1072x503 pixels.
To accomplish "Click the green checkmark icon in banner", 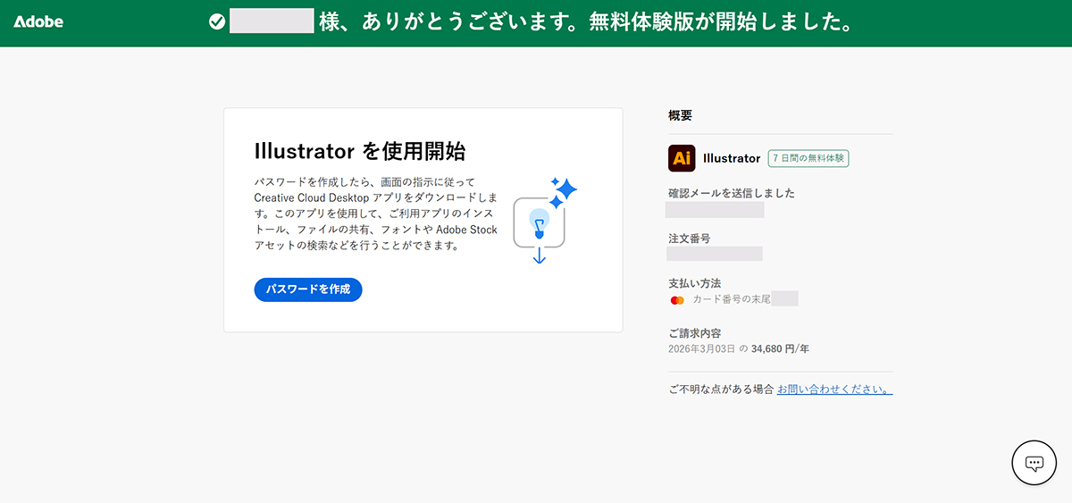I will [217, 22].
